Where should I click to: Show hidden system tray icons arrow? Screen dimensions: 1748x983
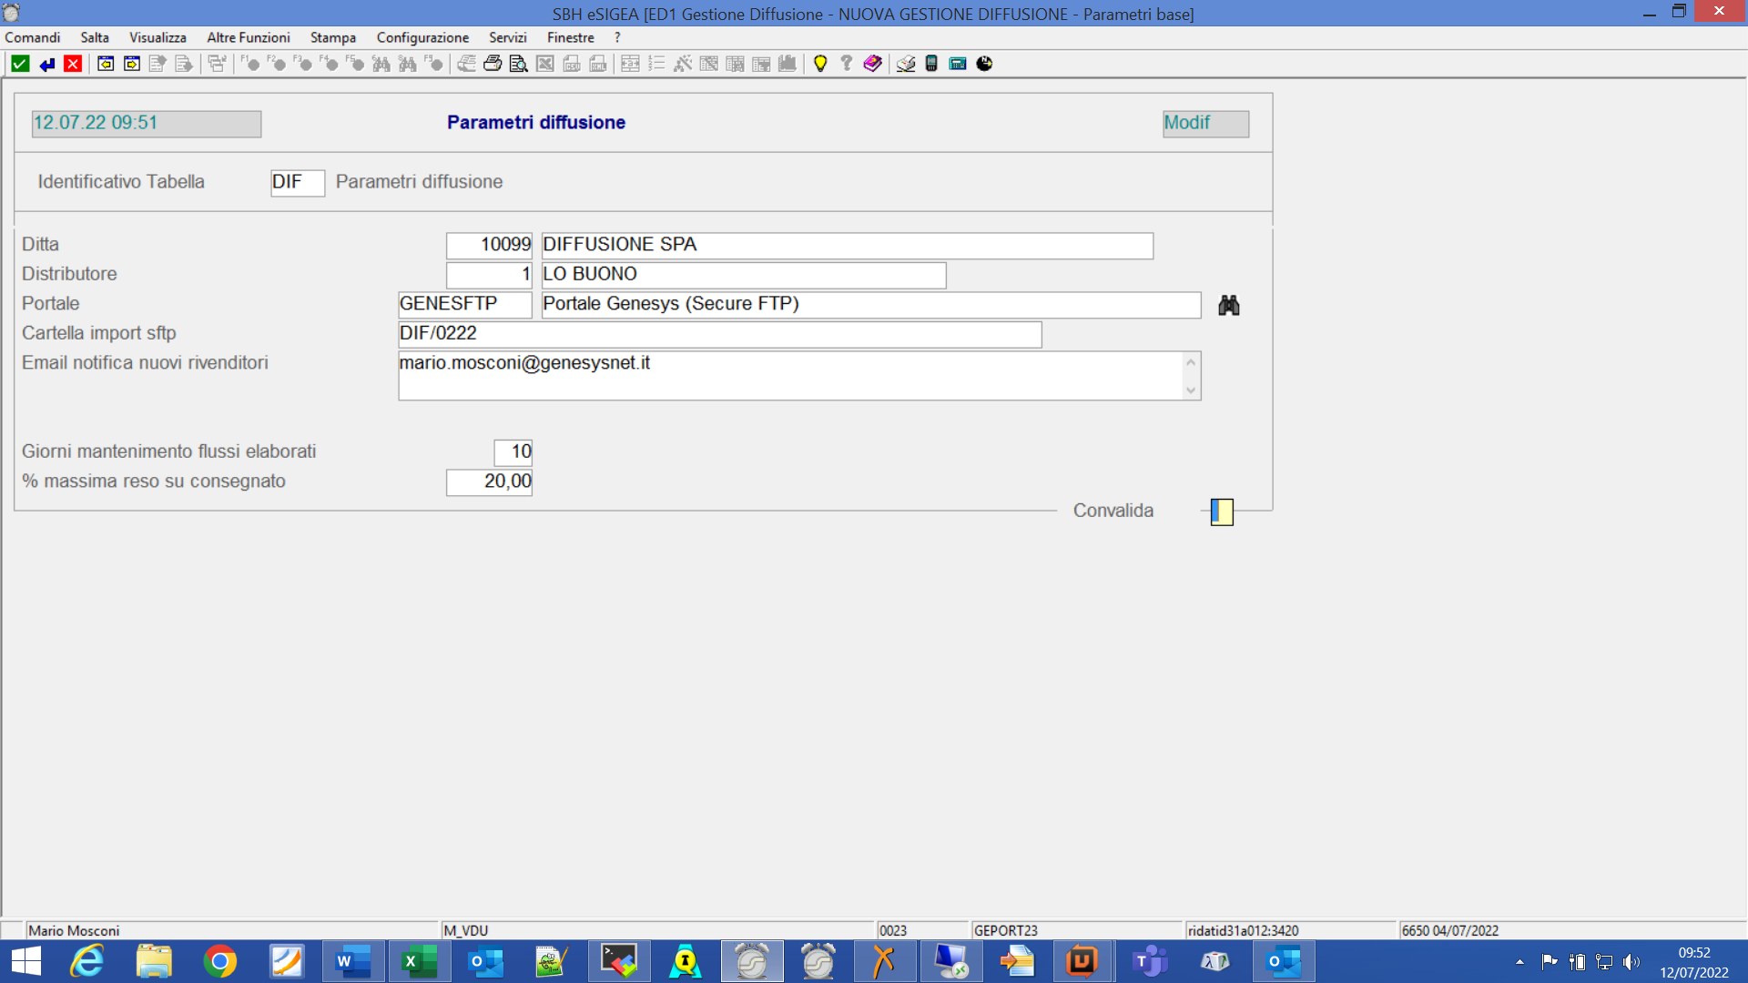tap(1519, 961)
